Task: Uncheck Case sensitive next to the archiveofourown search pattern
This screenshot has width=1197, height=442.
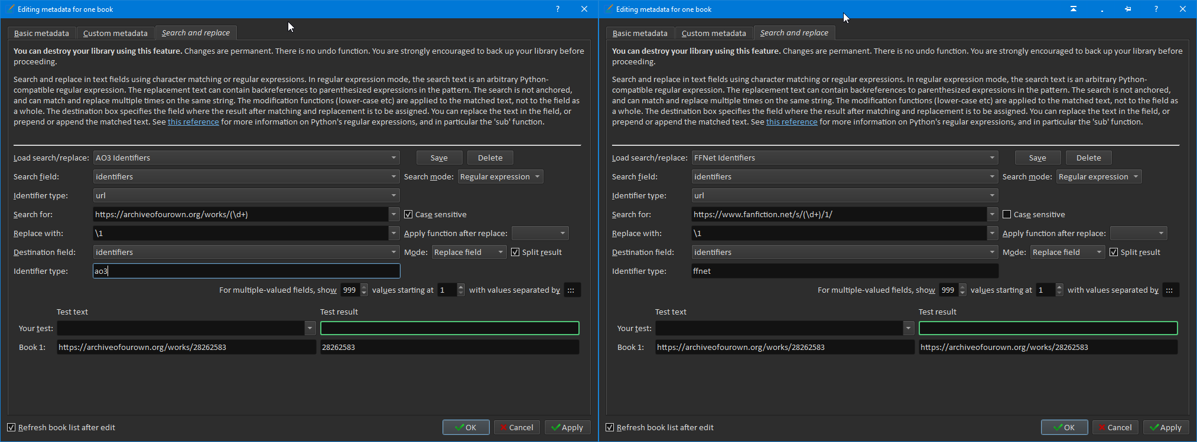Action: click(408, 214)
